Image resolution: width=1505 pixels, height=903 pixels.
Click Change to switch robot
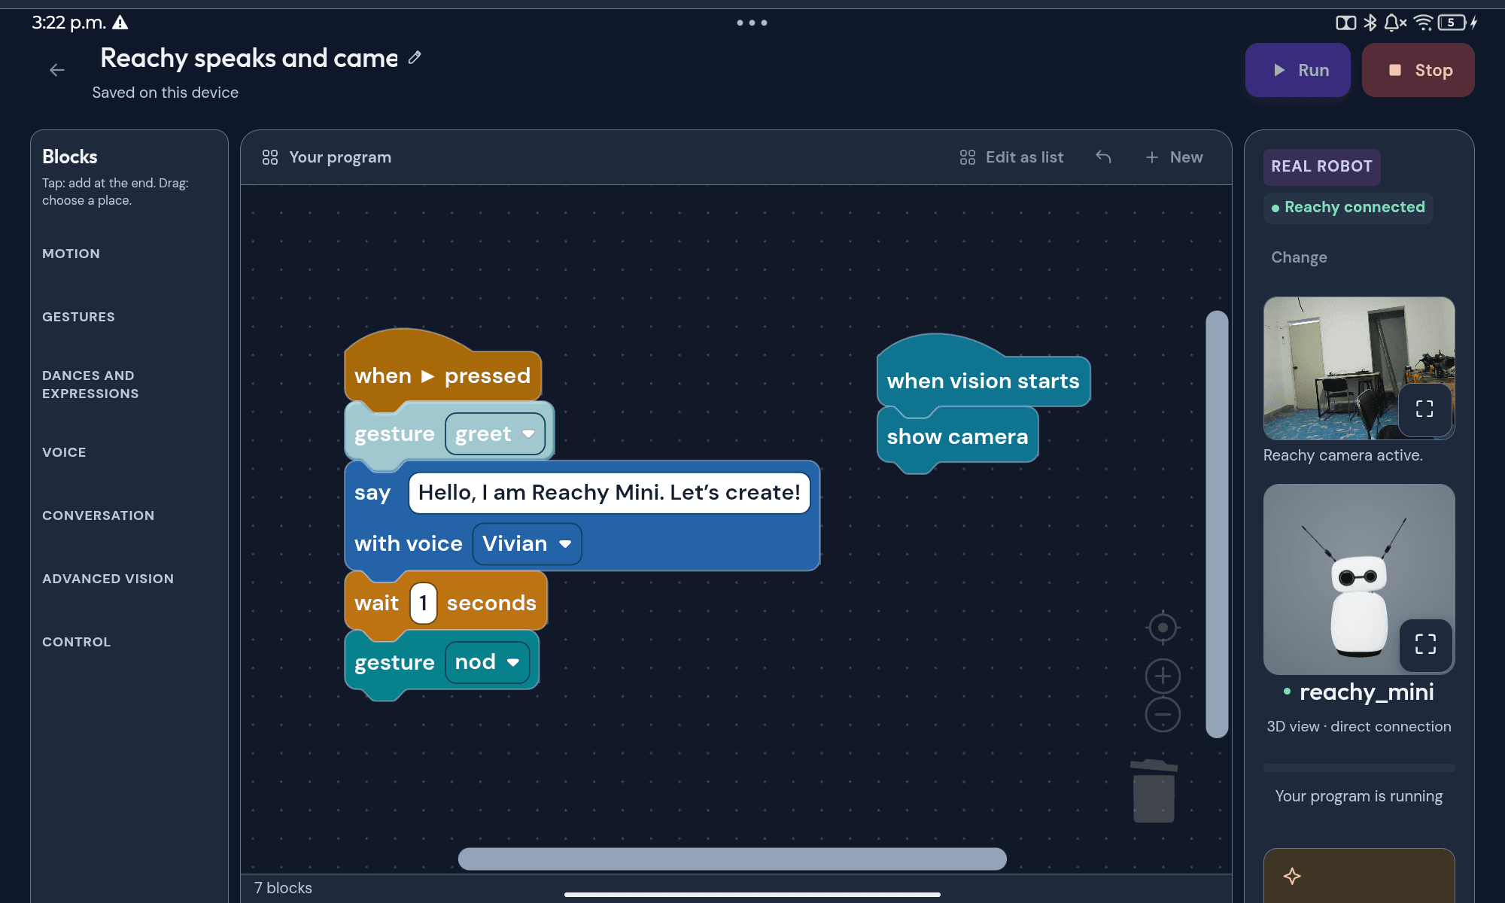(x=1299, y=257)
